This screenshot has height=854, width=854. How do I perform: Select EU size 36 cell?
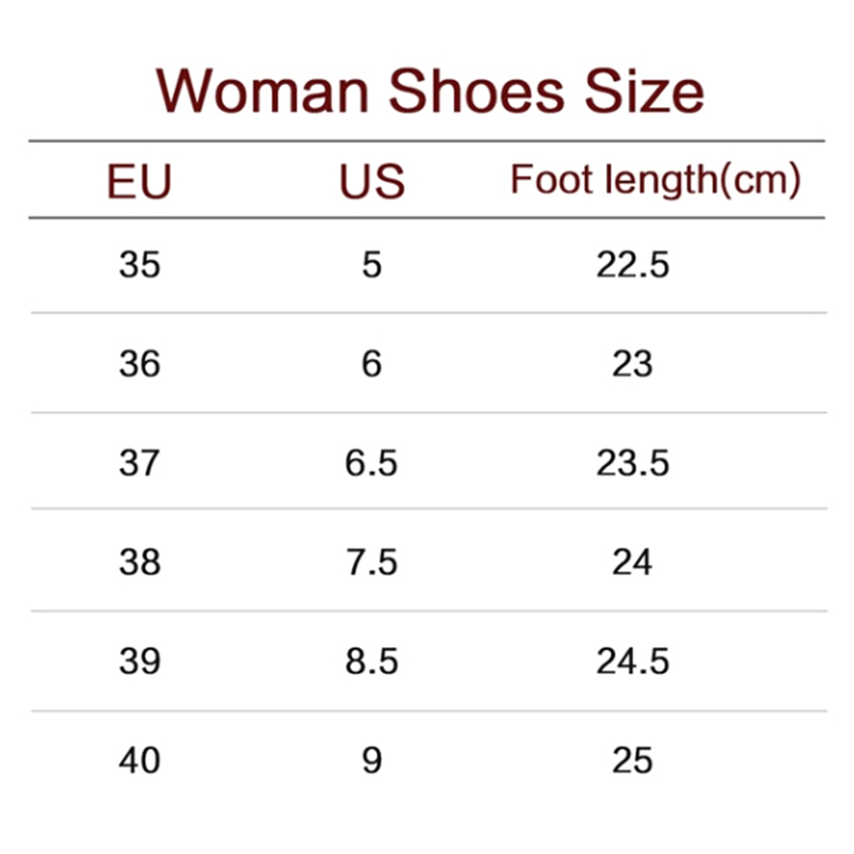click(140, 364)
